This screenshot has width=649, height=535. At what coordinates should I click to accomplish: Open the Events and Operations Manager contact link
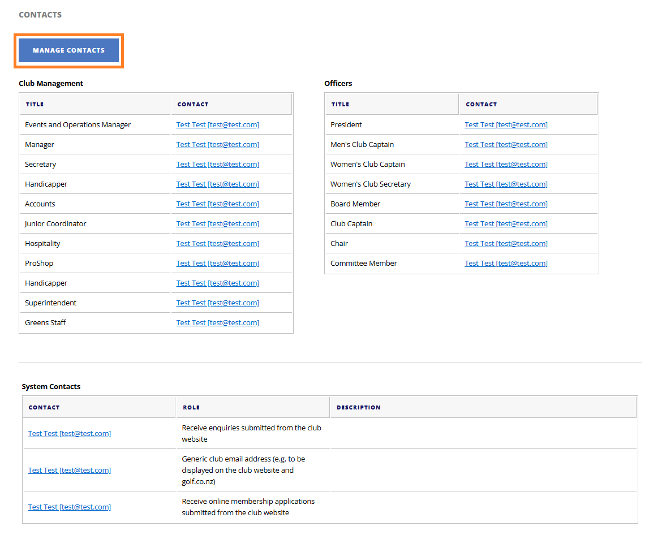pyautogui.click(x=217, y=124)
